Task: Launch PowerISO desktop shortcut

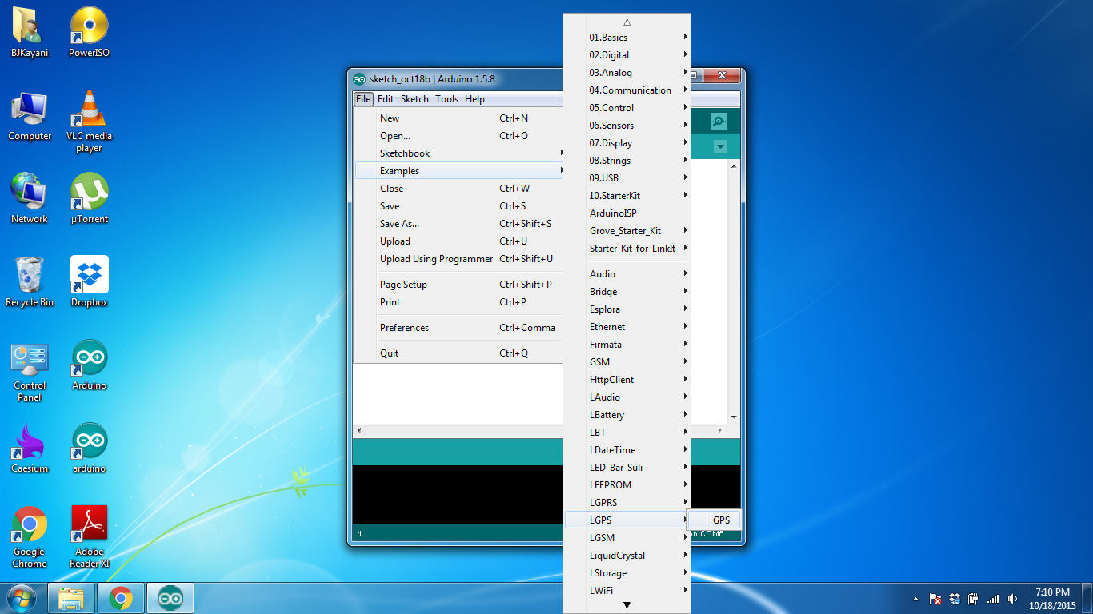Action: click(x=90, y=33)
